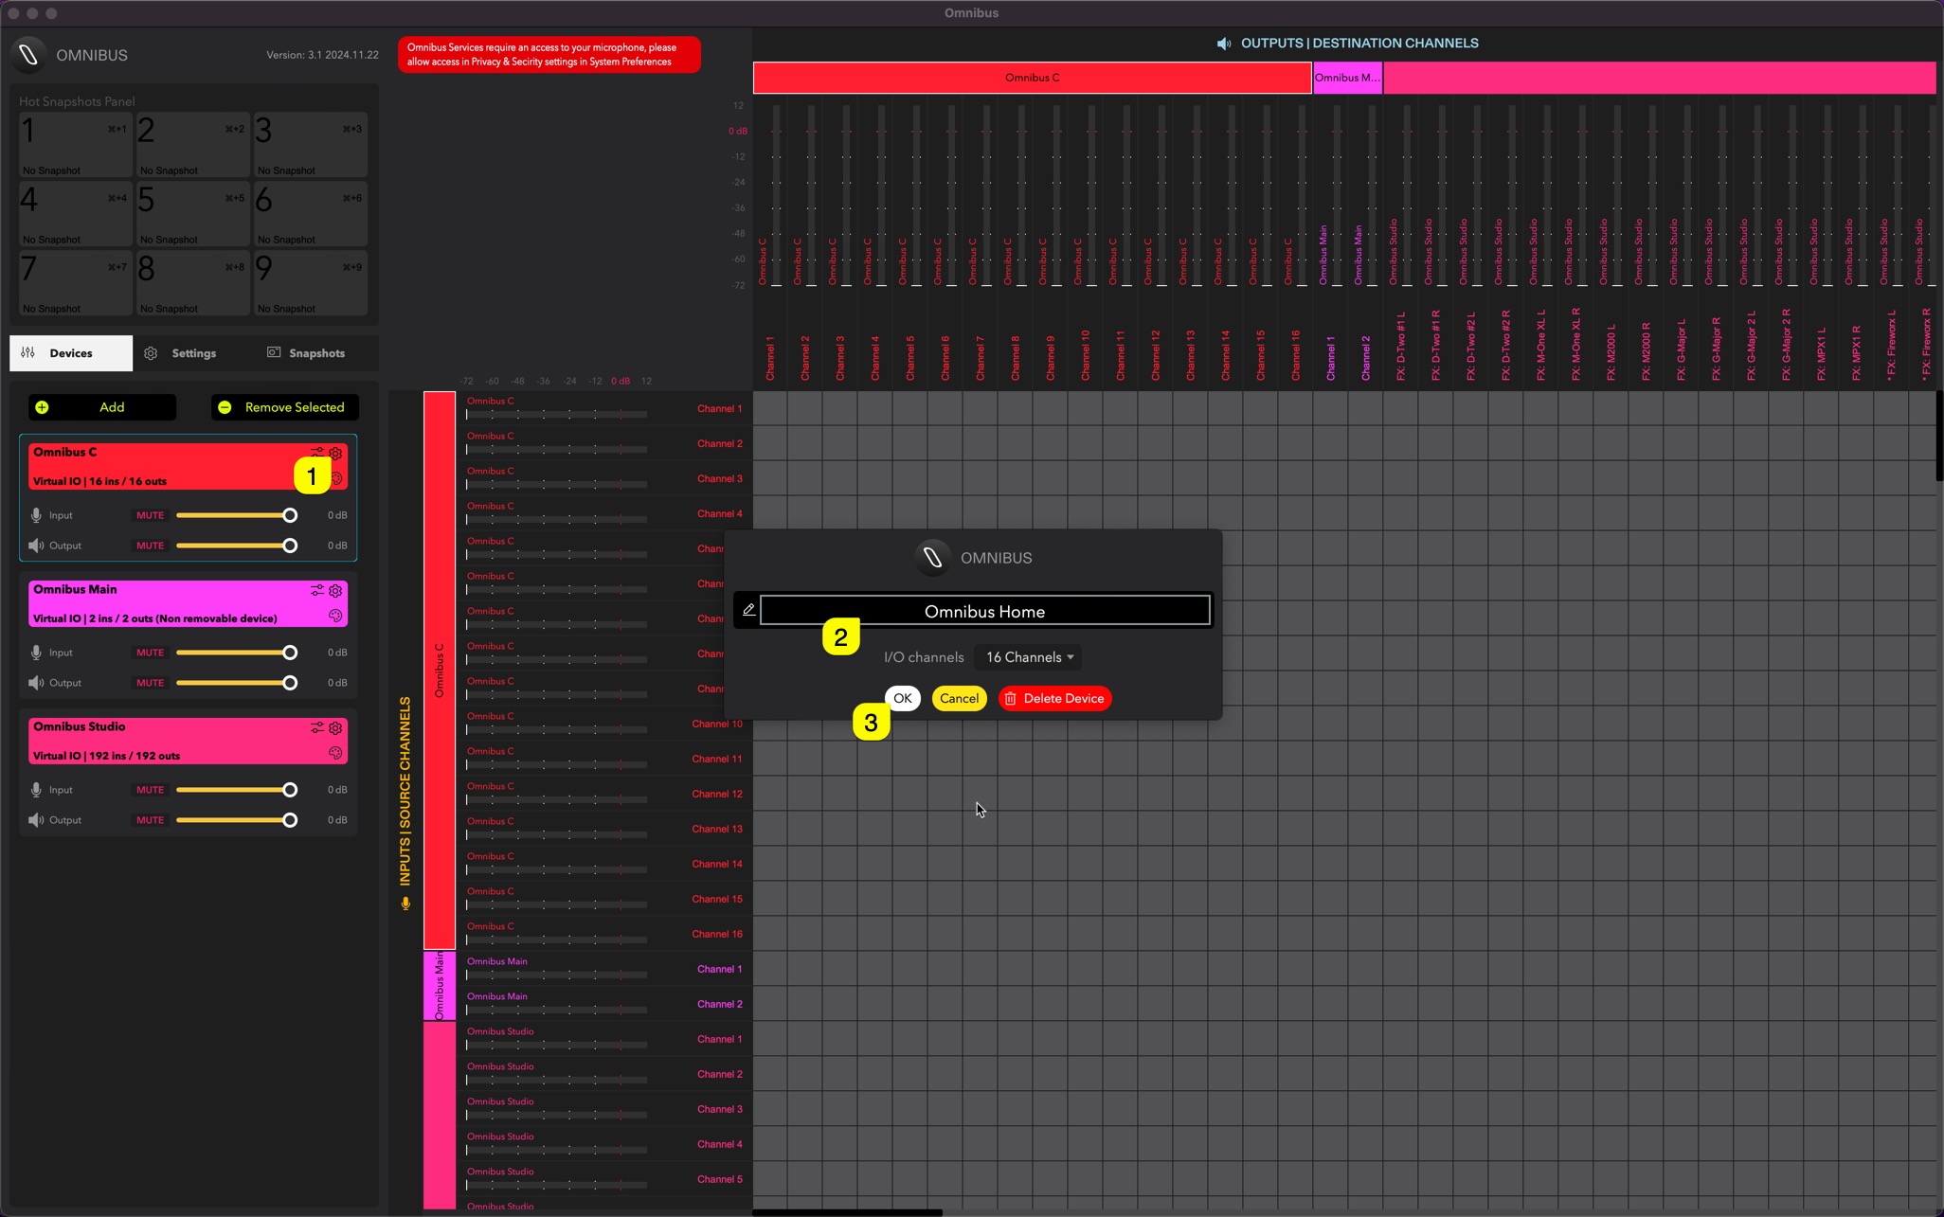Click Omnibus Main color palette icon
The width and height of the screenshot is (1944, 1217).
pyautogui.click(x=335, y=616)
